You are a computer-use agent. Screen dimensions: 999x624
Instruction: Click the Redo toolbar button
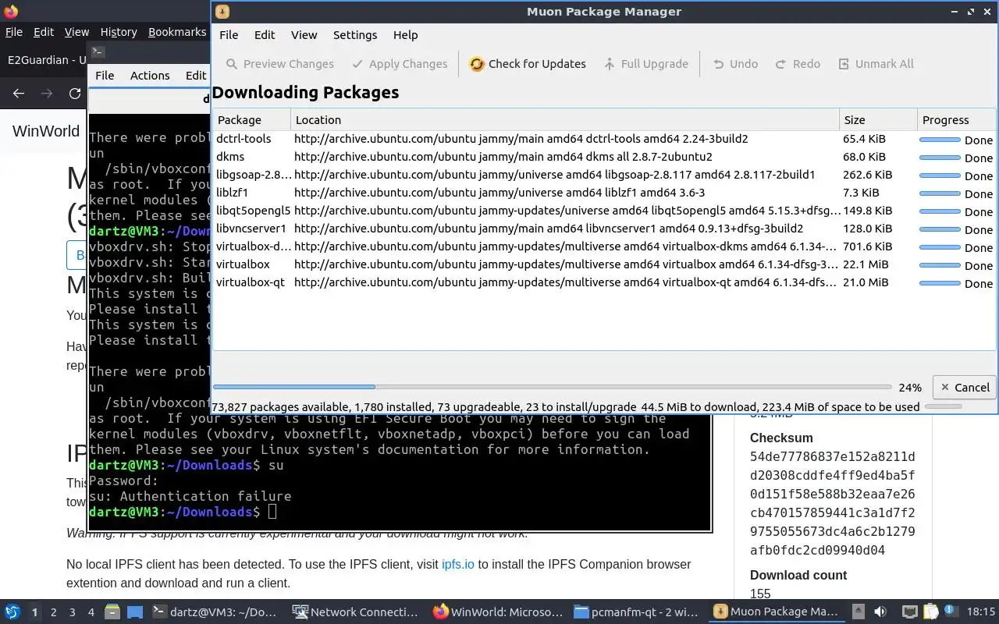797,64
